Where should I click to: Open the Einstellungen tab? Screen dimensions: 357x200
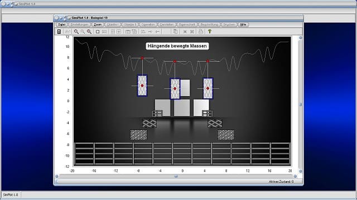click(x=79, y=24)
